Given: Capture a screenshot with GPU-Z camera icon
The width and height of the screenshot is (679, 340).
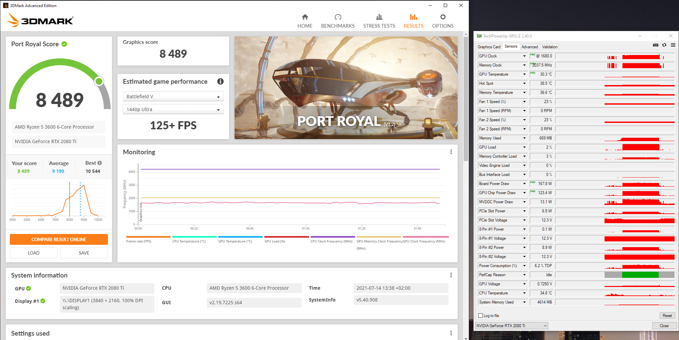Looking at the screenshot, I should (x=656, y=45).
